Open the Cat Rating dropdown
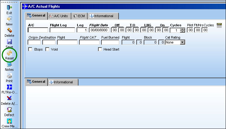Screen dimensions: 226x129 183,42
